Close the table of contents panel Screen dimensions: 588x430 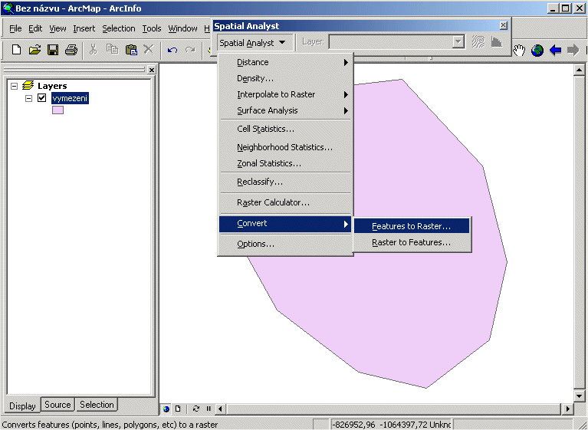coord(152,70)
